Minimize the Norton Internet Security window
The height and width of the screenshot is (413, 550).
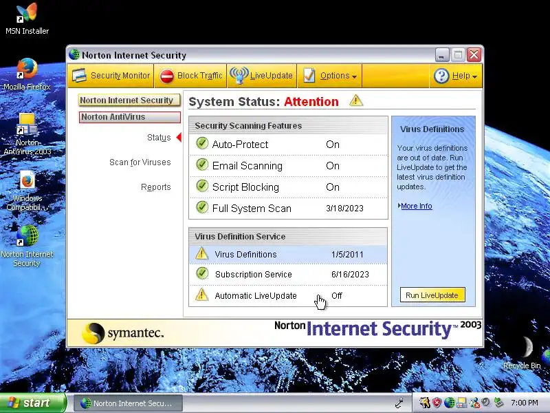pyautogui.click(x=441, y=55)
